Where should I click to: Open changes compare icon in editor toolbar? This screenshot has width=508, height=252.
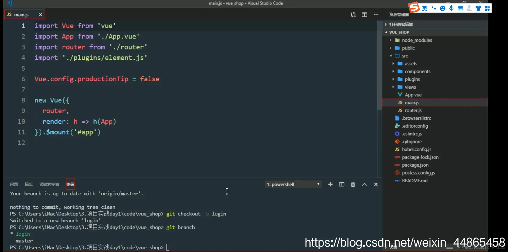(353, 15)
